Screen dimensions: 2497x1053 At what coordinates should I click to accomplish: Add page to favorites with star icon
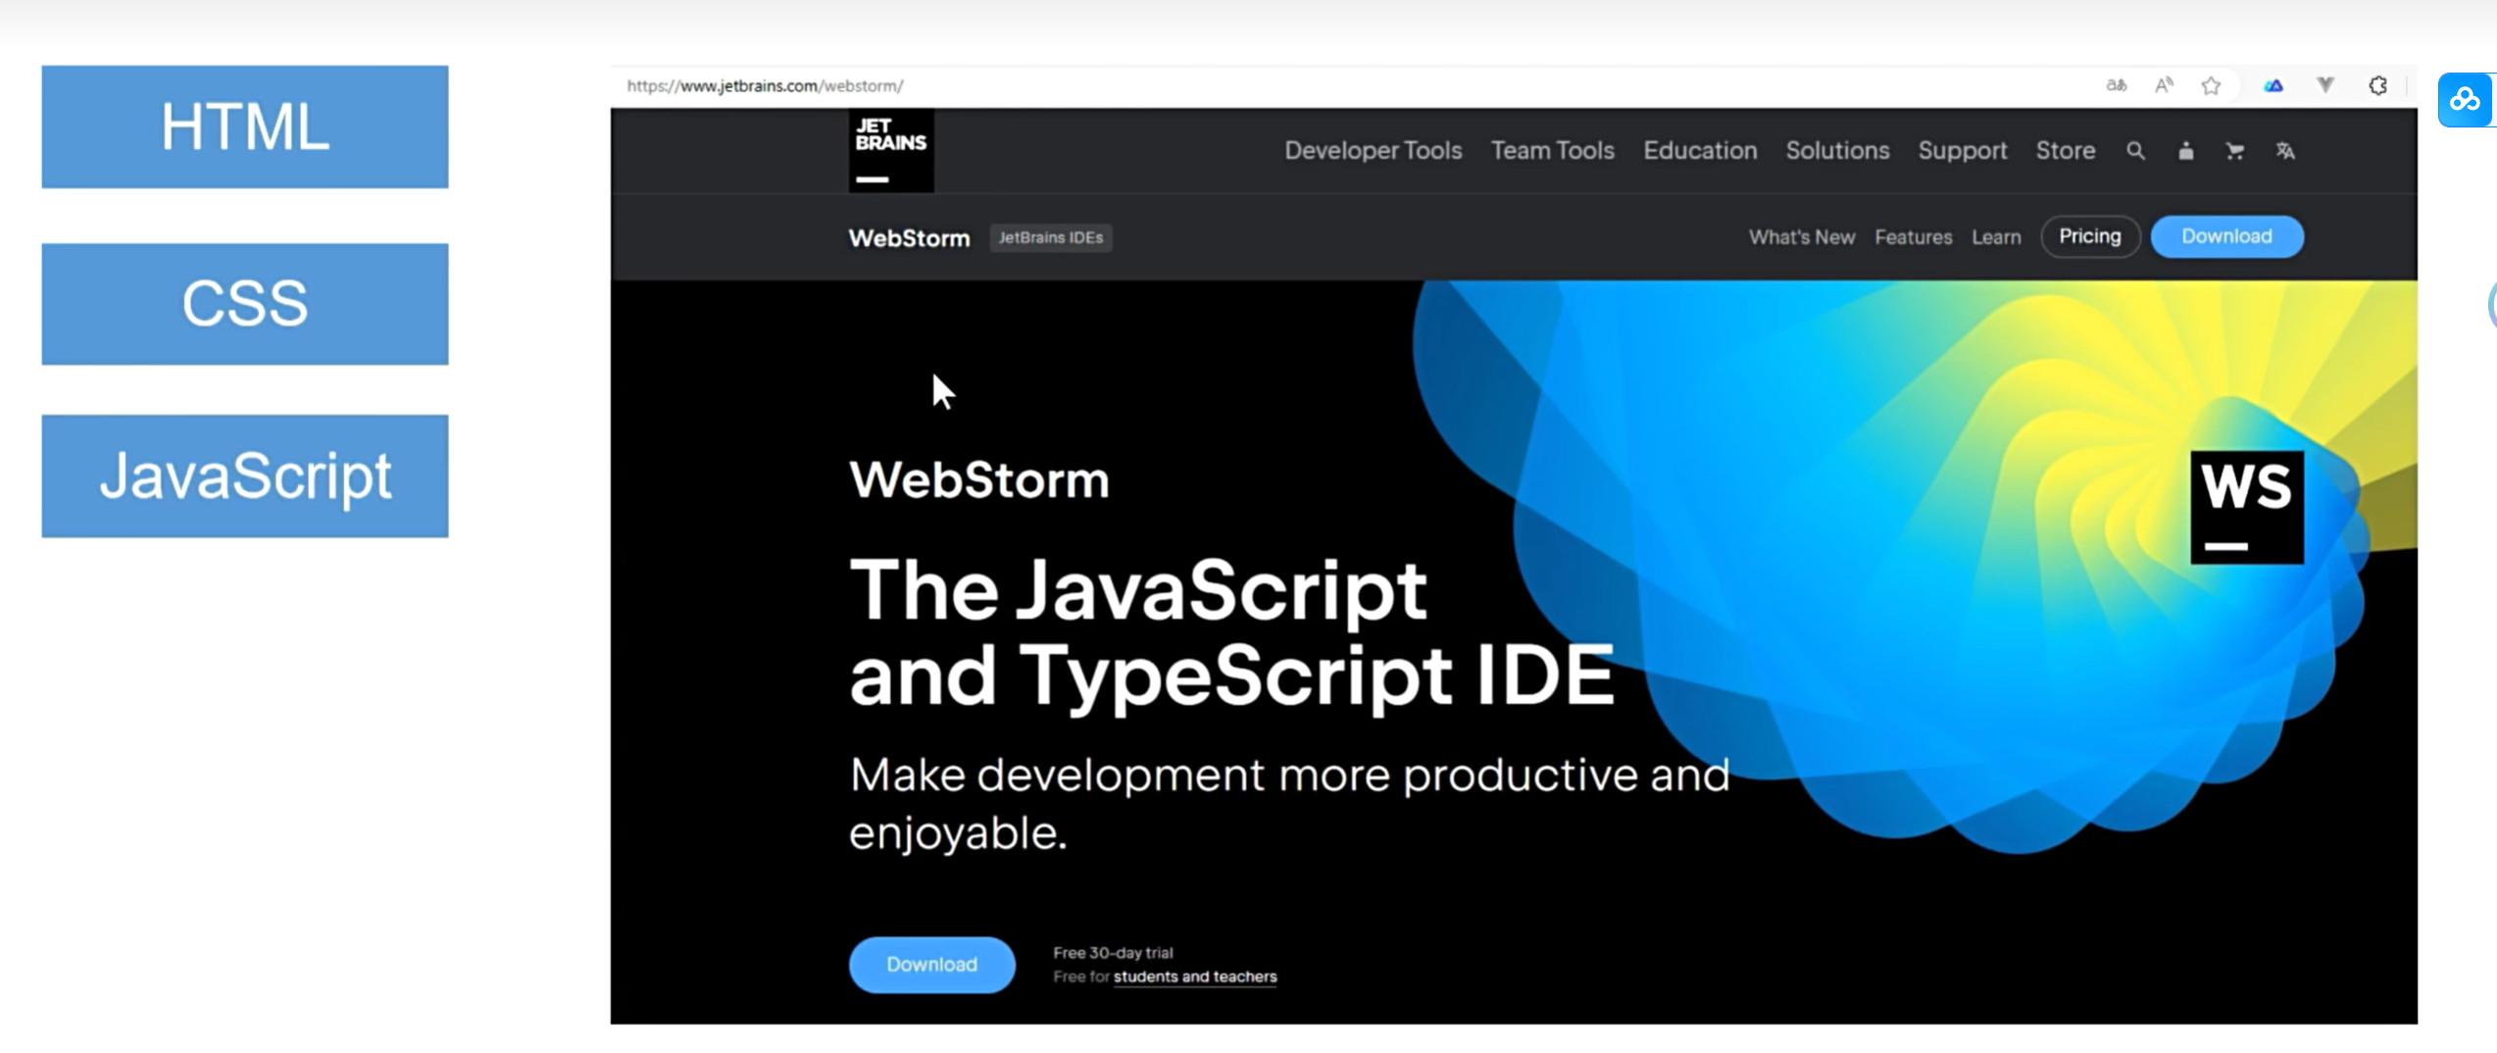(x=2211, y=86)
